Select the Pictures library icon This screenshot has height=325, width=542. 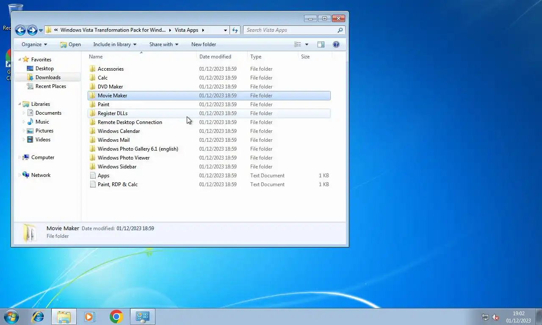coord(30,131)
